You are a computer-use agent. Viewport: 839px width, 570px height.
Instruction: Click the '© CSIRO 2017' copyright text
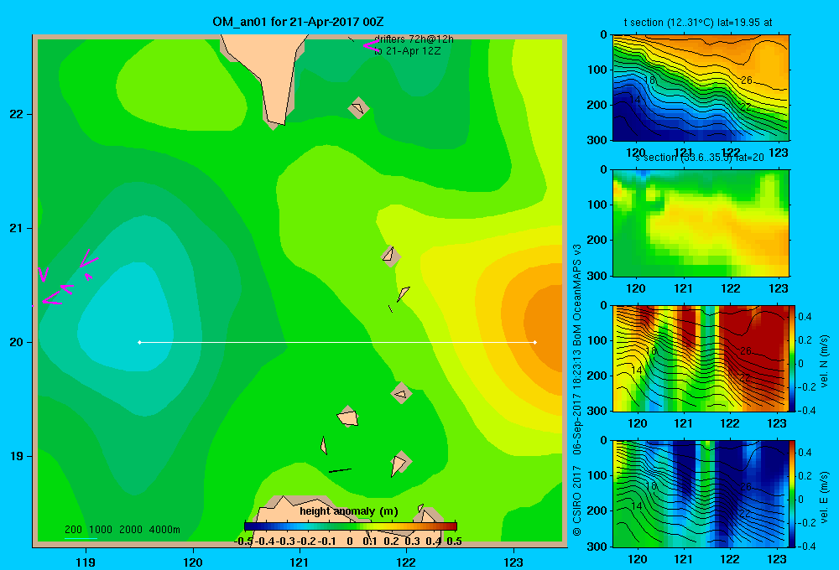point(577,501)
